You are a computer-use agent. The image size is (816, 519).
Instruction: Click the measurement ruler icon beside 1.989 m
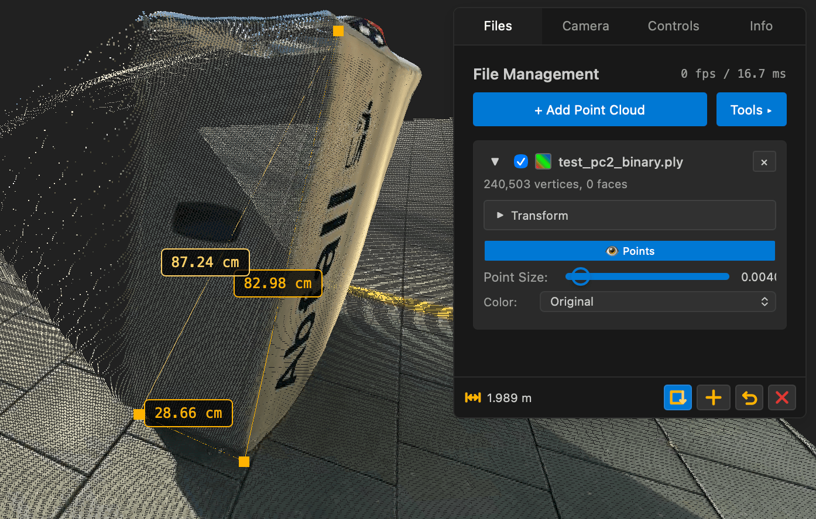[x=472, y=398]
